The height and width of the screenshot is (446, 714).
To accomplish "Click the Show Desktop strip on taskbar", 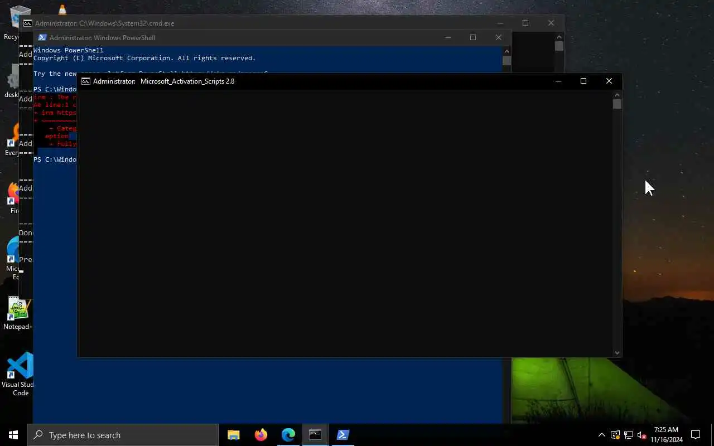I will [712, 435].
